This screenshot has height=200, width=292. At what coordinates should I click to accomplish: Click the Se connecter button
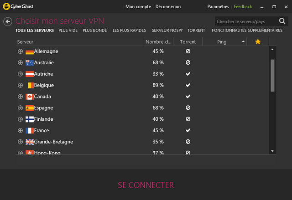click(146, 185)
